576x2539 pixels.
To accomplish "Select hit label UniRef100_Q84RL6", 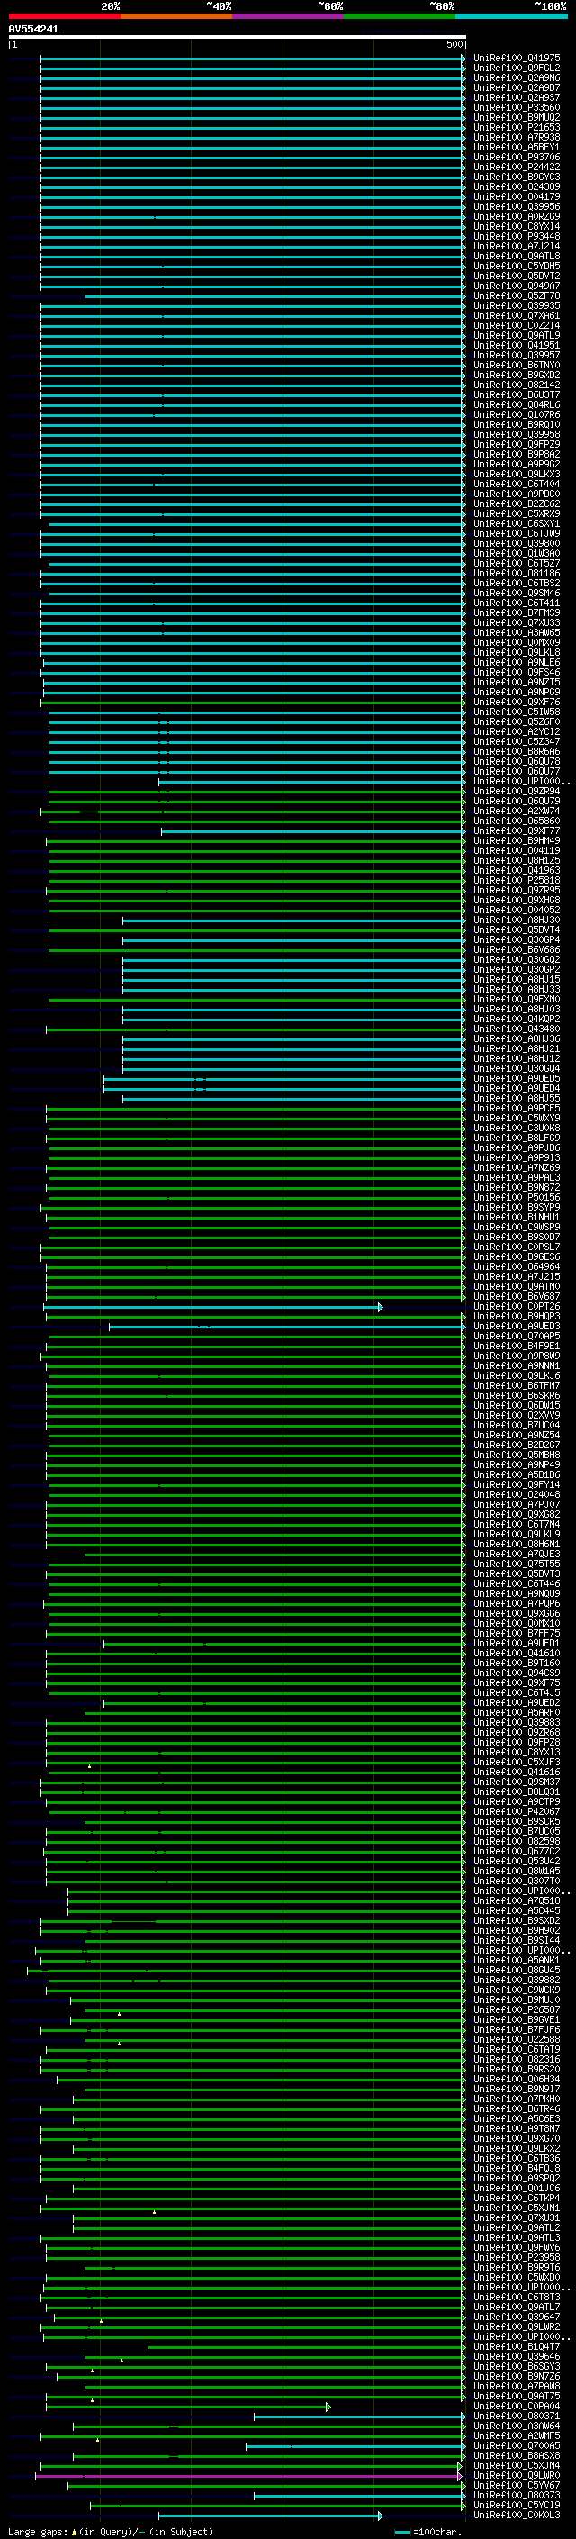I will 517,404.
